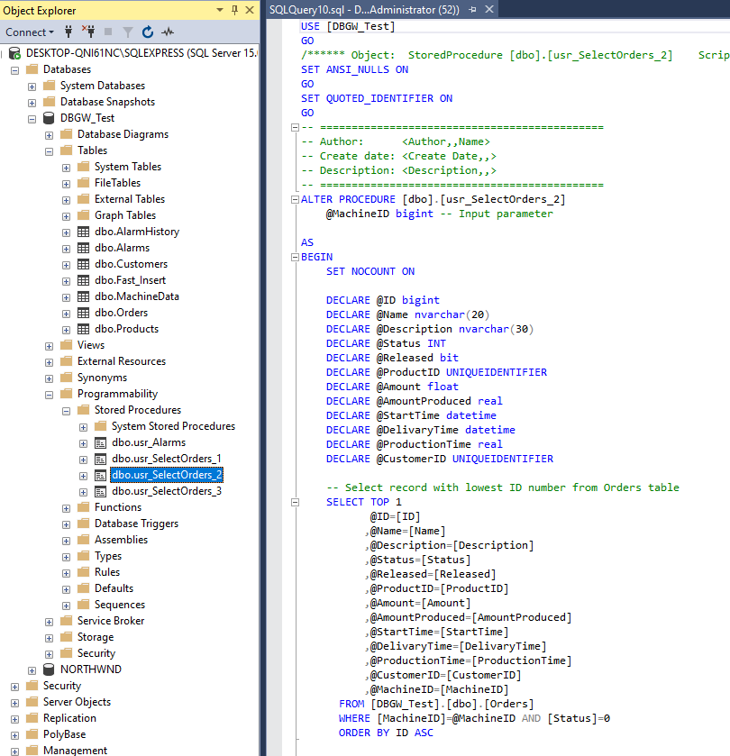Click the DESKTOP-QNI61NC server icon

14,53
